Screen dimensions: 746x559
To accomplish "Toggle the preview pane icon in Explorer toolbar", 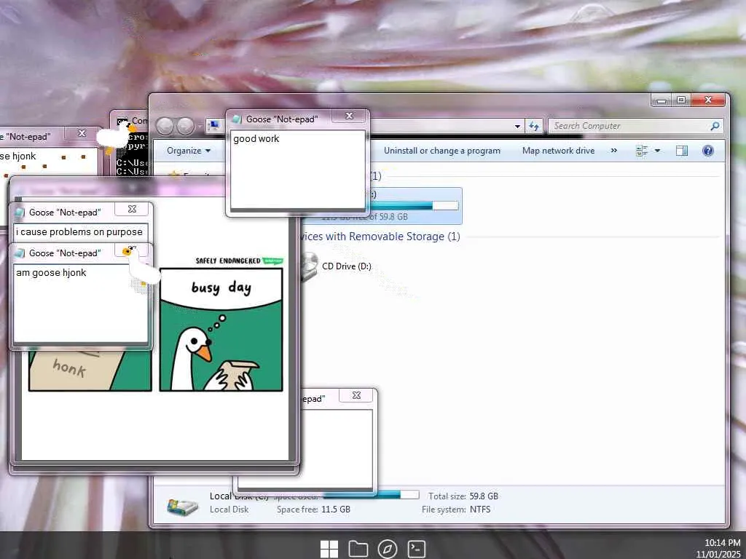I will click(x=682, y=151).
